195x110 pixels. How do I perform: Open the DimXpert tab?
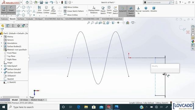click(39, 19)
